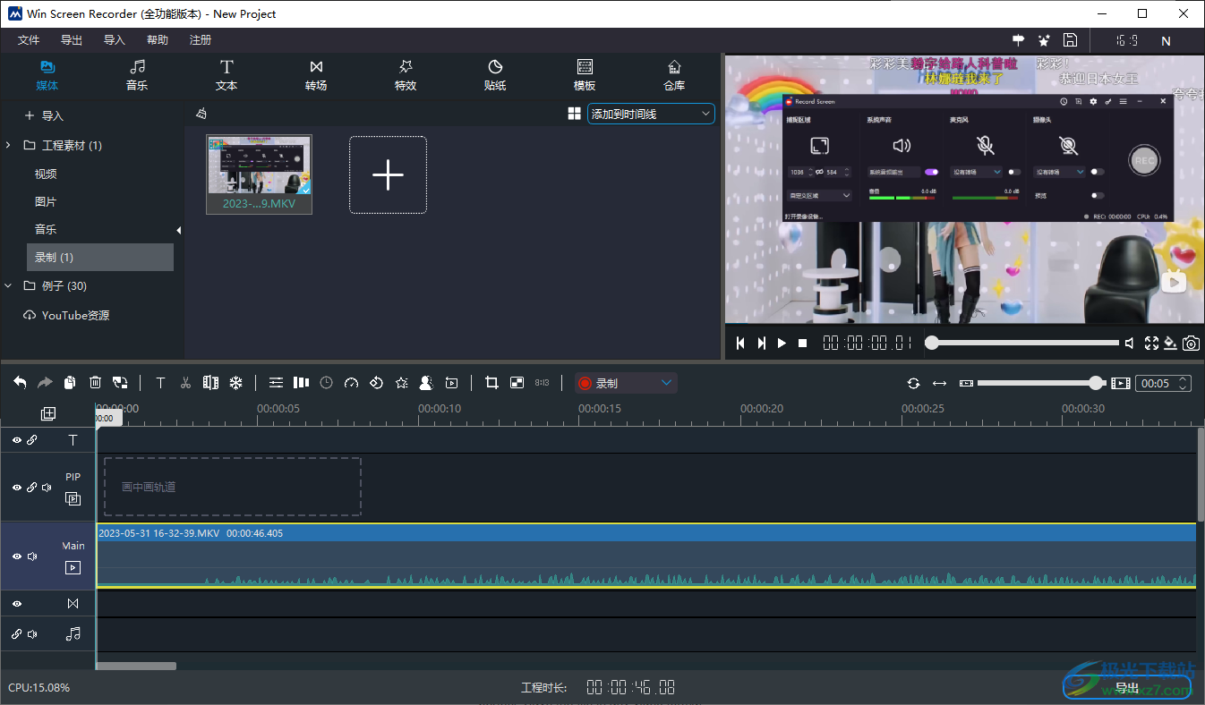Click the timeline zoom slider handle
The width and height of the screenshot is (1205, 705).
pos(1096,383)
